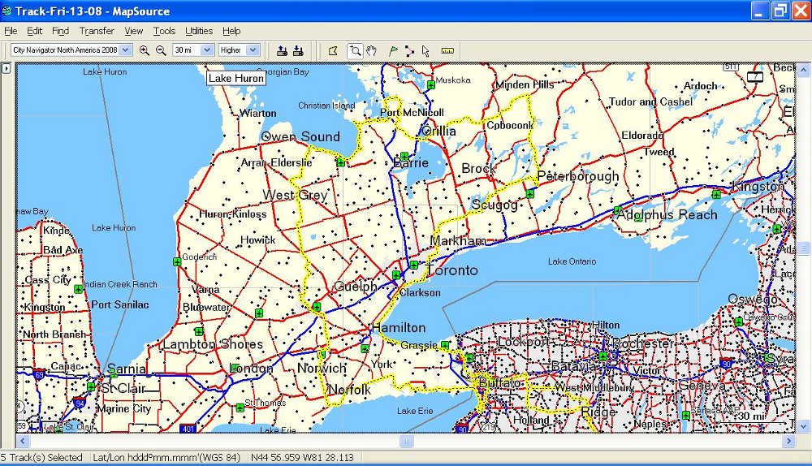Click the Zoom In magnifier icon
Viewport: 812px width, 466px height.
coord(145,50)
